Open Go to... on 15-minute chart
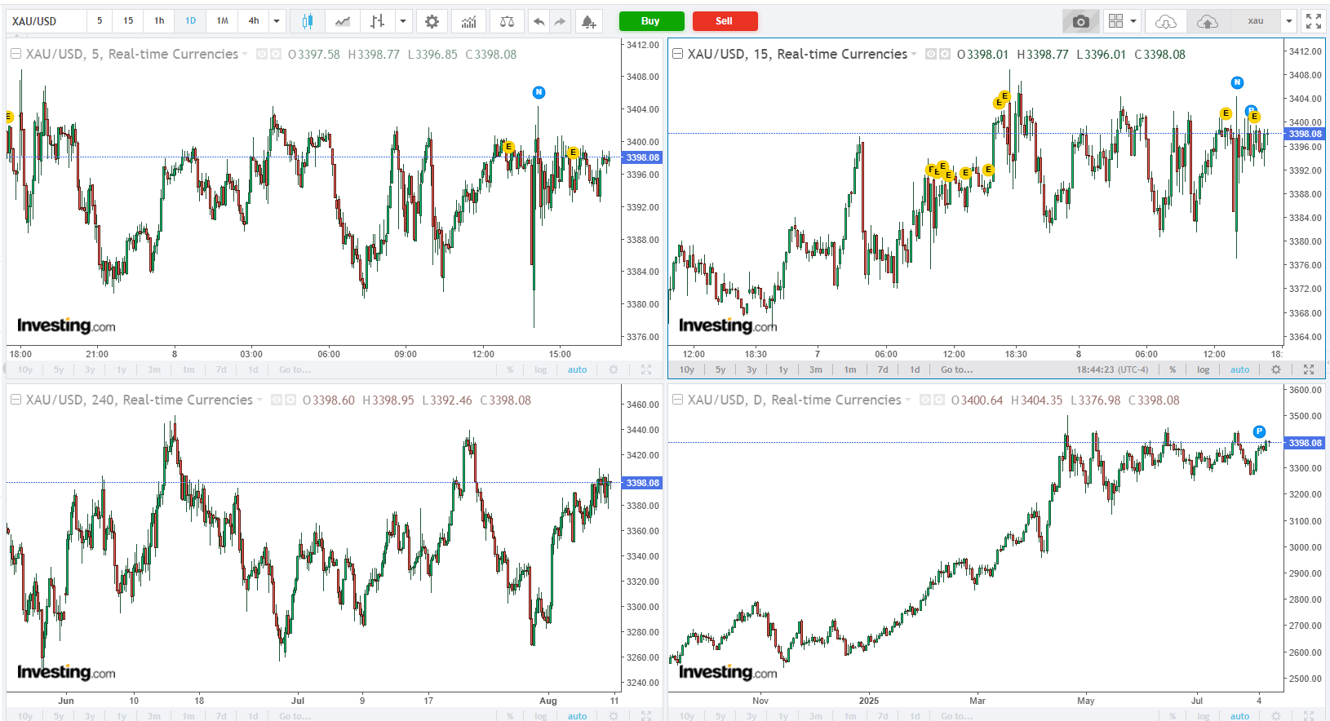 pyautogui.click(x=956, y=369)
